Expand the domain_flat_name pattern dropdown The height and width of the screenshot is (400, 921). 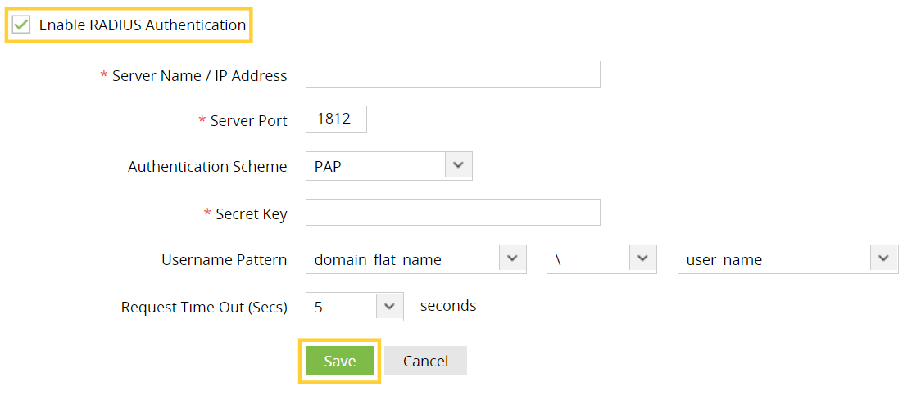415,259
